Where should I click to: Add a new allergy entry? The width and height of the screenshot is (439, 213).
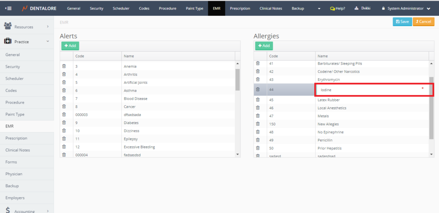pos(264,46)
